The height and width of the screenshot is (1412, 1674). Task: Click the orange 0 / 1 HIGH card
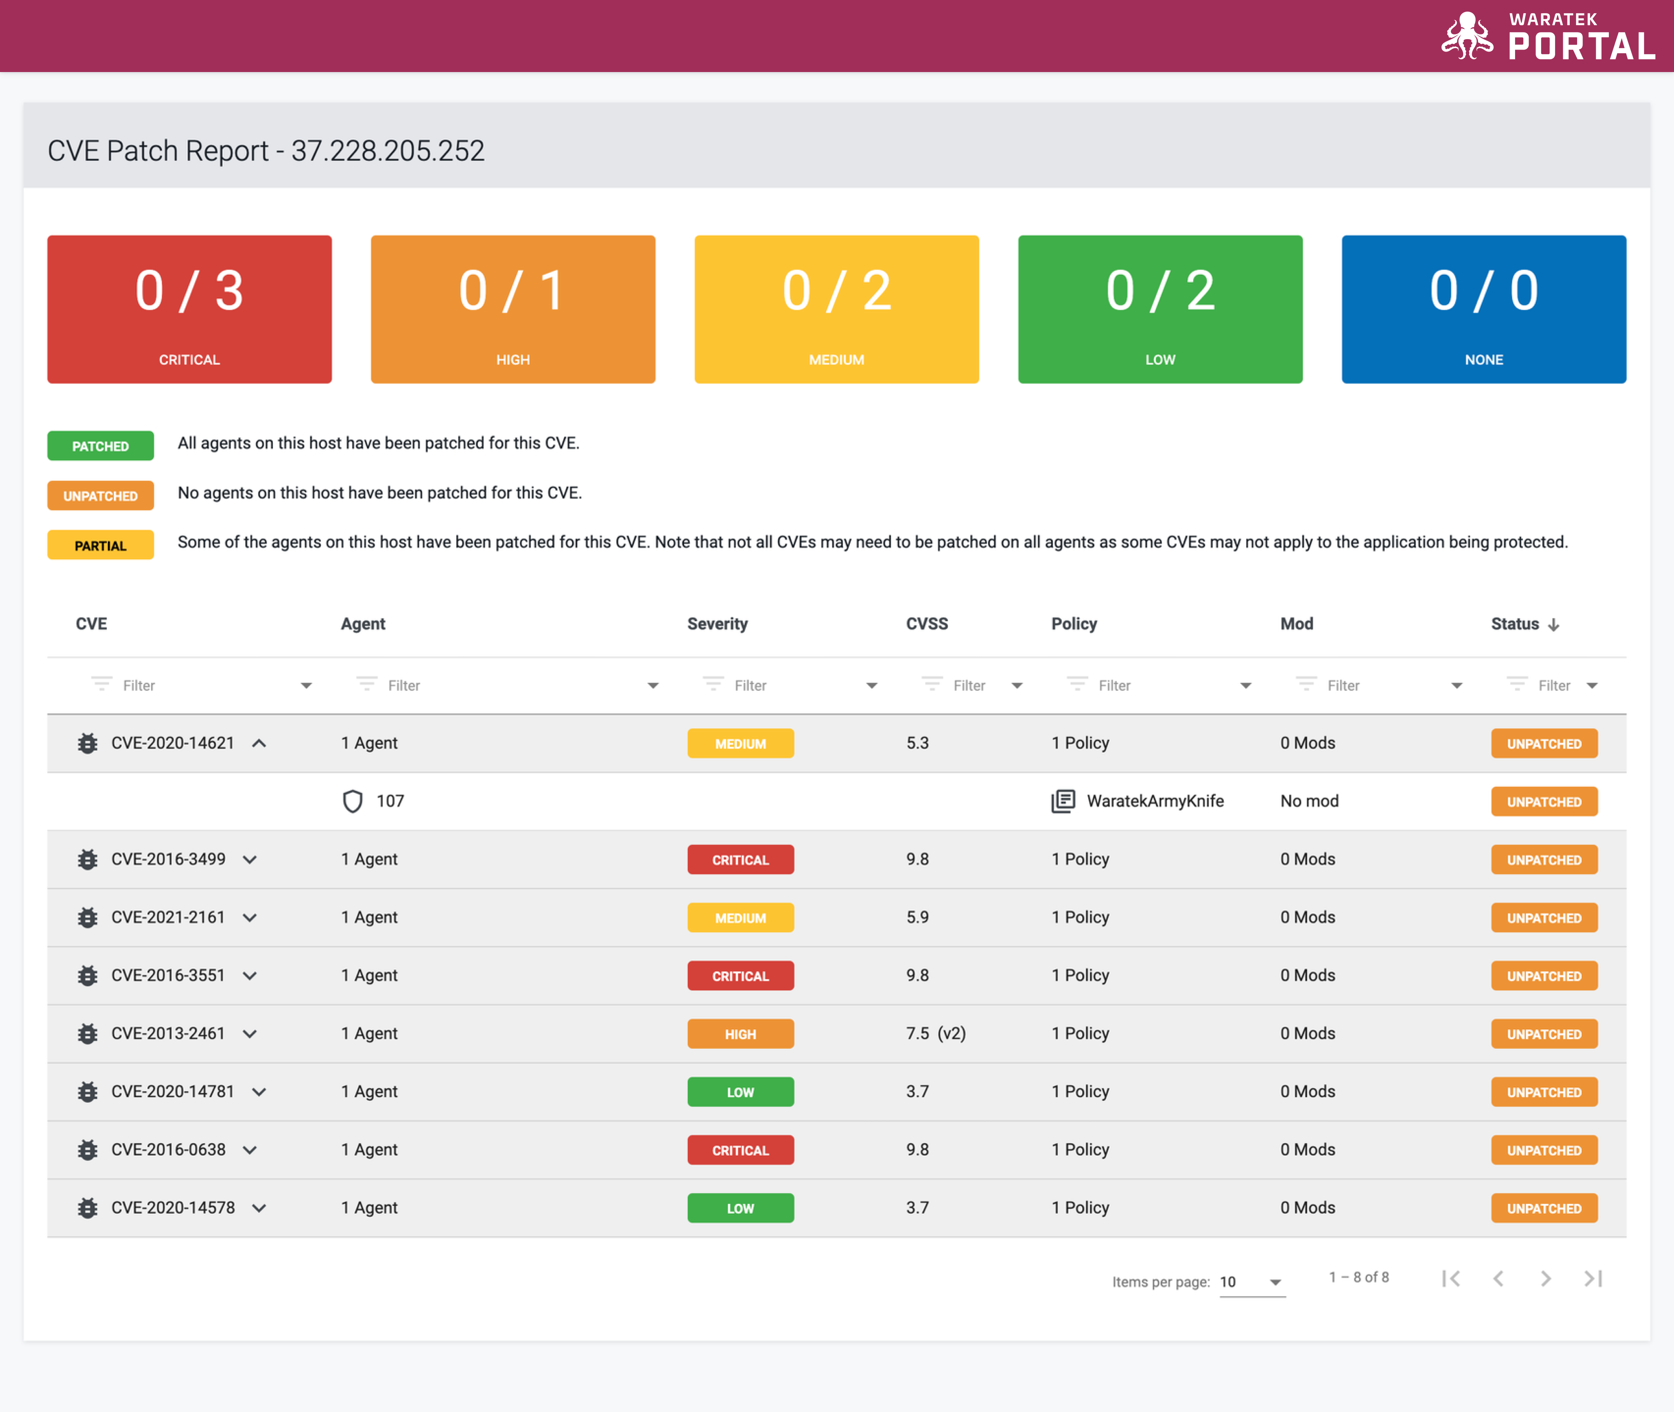pyautogui.click(x=512, y=309)
